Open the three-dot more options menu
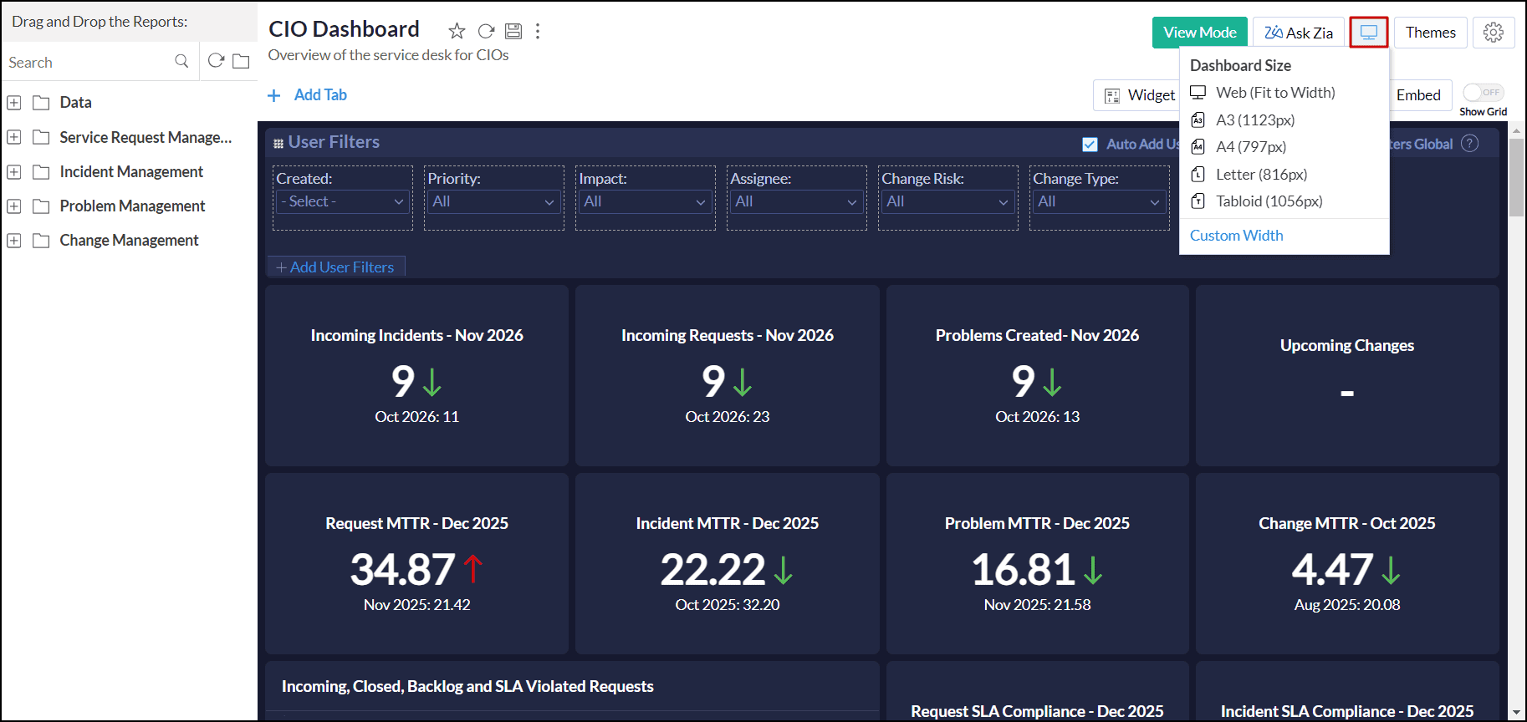 [x=538, y=32]
